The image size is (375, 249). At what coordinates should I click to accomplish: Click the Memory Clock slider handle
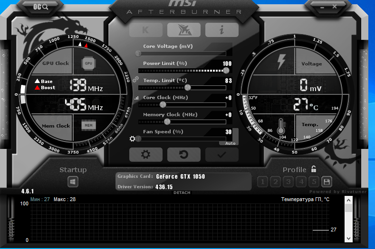pos(167,122)
